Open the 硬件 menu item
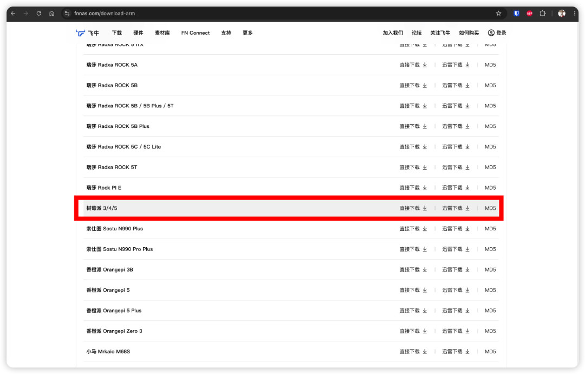Image resolution: width=585 pixels, height=374 pixels. pos(139,33)
